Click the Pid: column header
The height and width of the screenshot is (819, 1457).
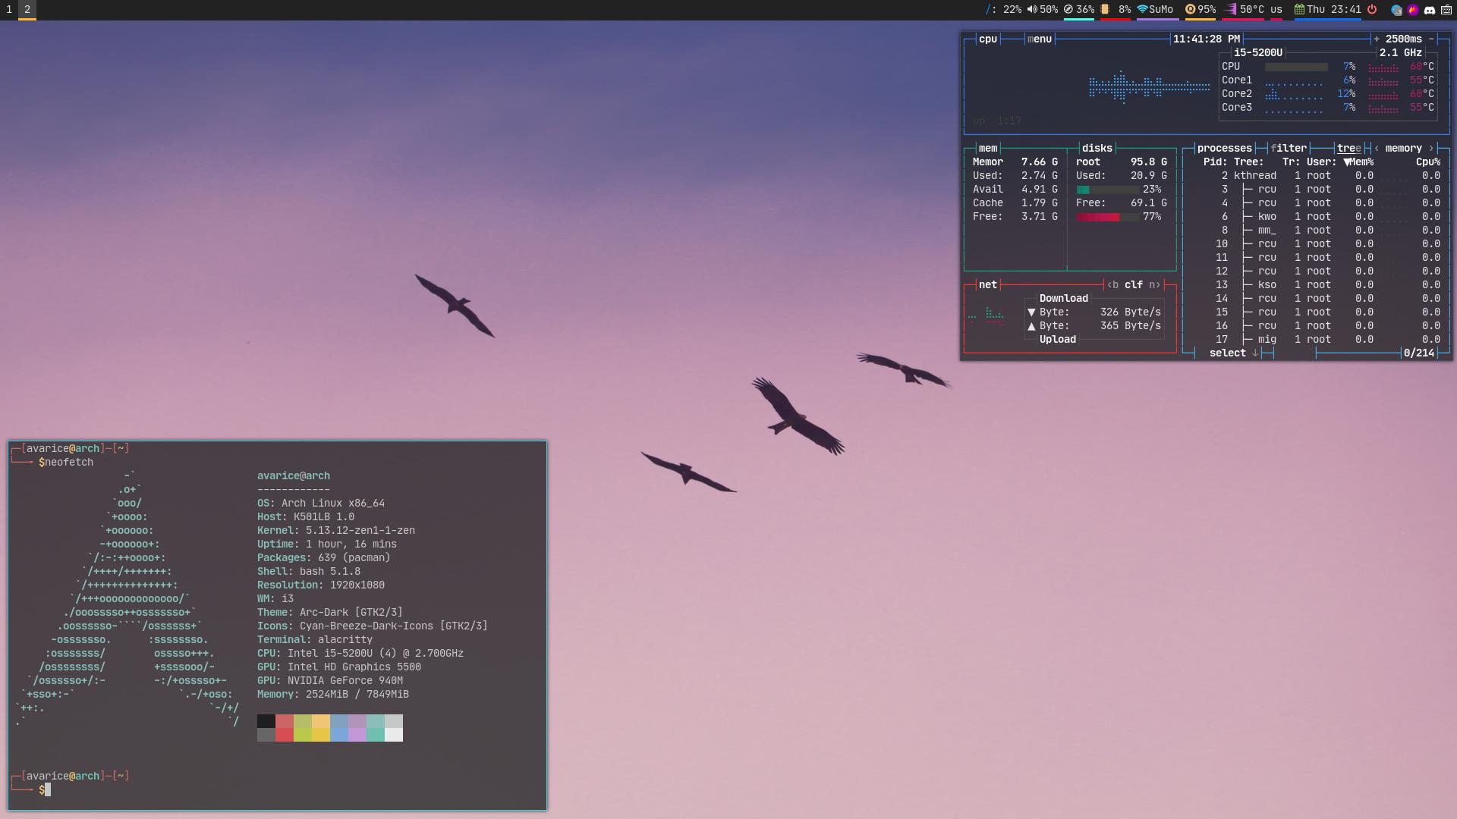[x=1216, y=162]
